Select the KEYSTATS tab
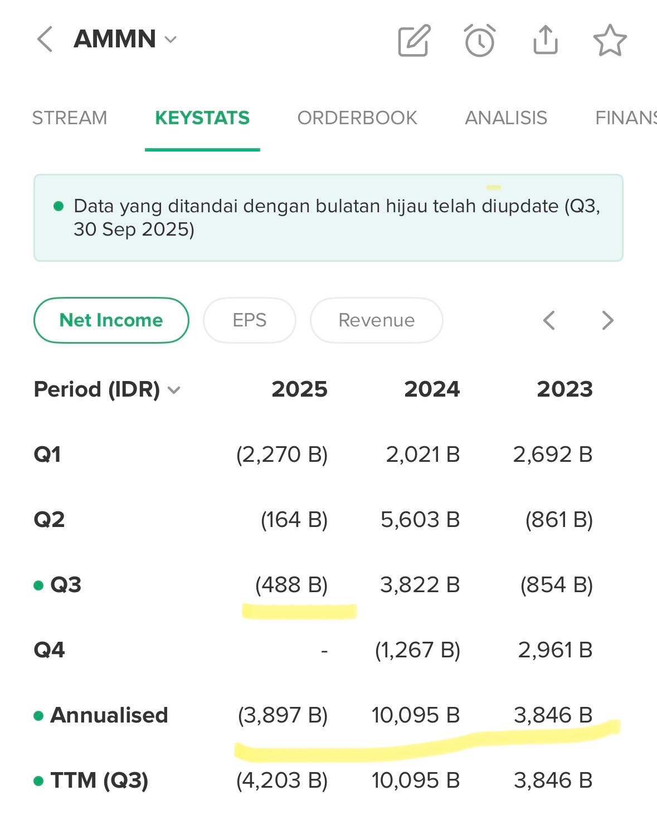This screenshot has height=815, width=657. point(202,118)
